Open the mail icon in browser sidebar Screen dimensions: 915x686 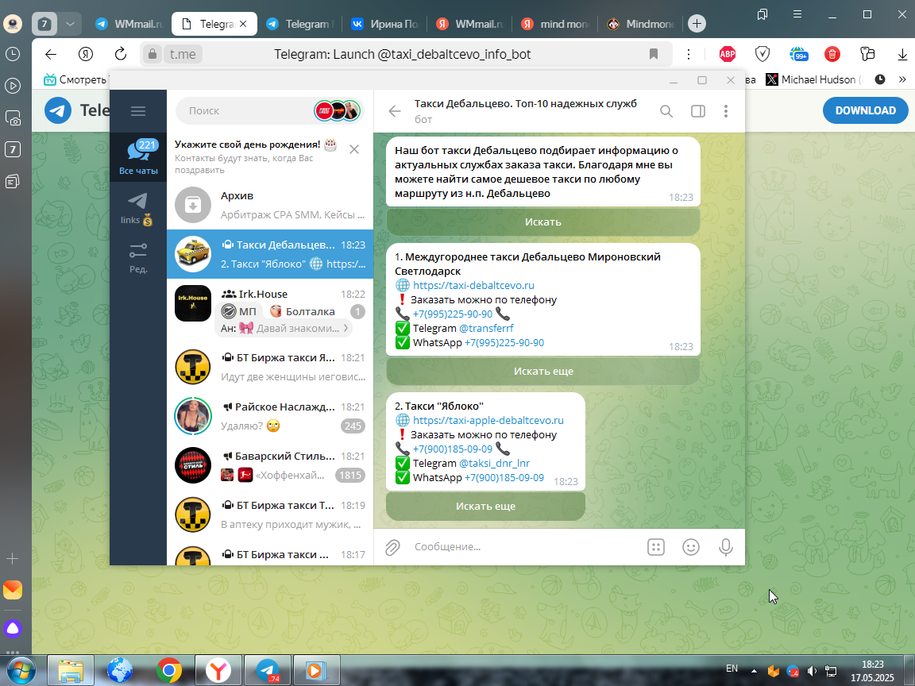[13, 590]
